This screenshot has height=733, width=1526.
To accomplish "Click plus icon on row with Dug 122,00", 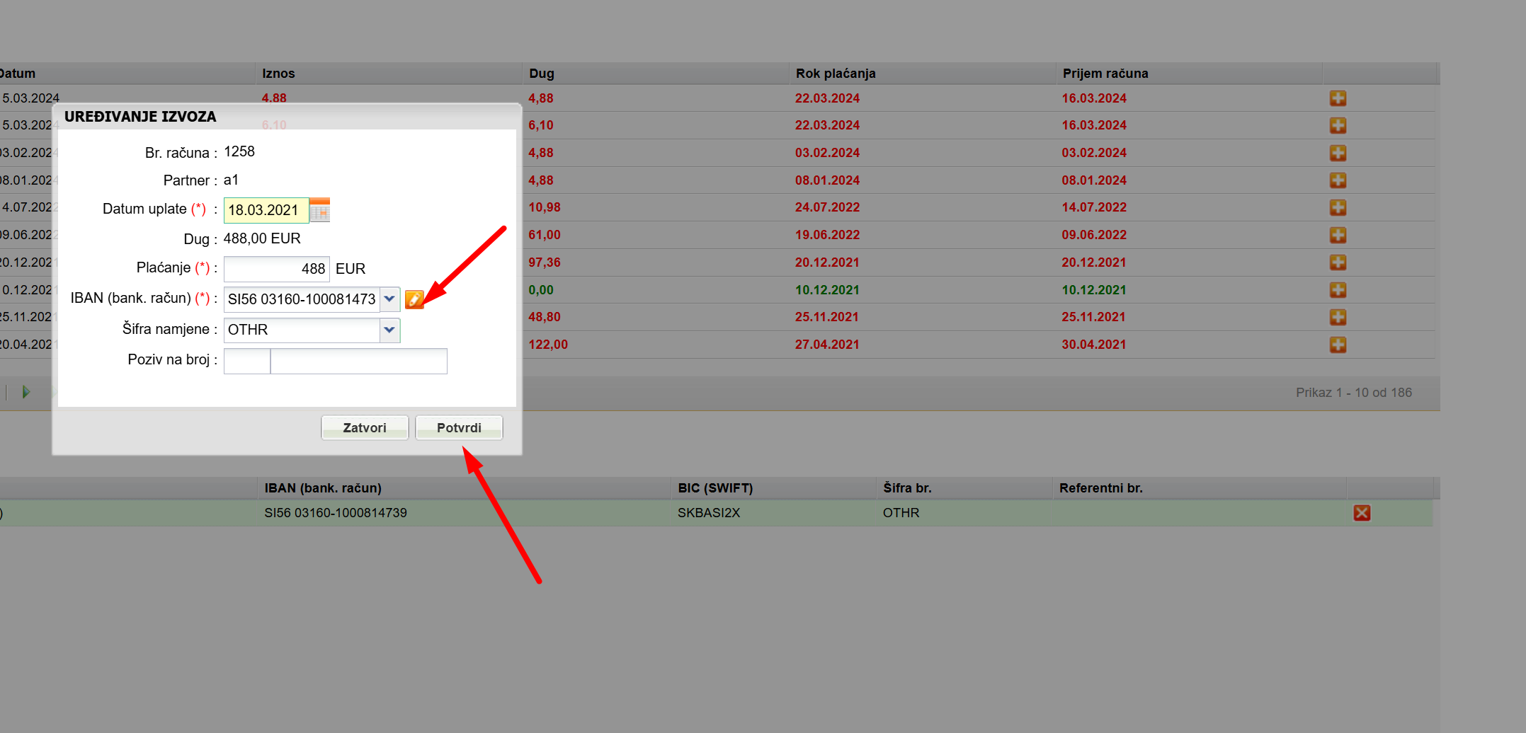I will tap(1338, 345).
